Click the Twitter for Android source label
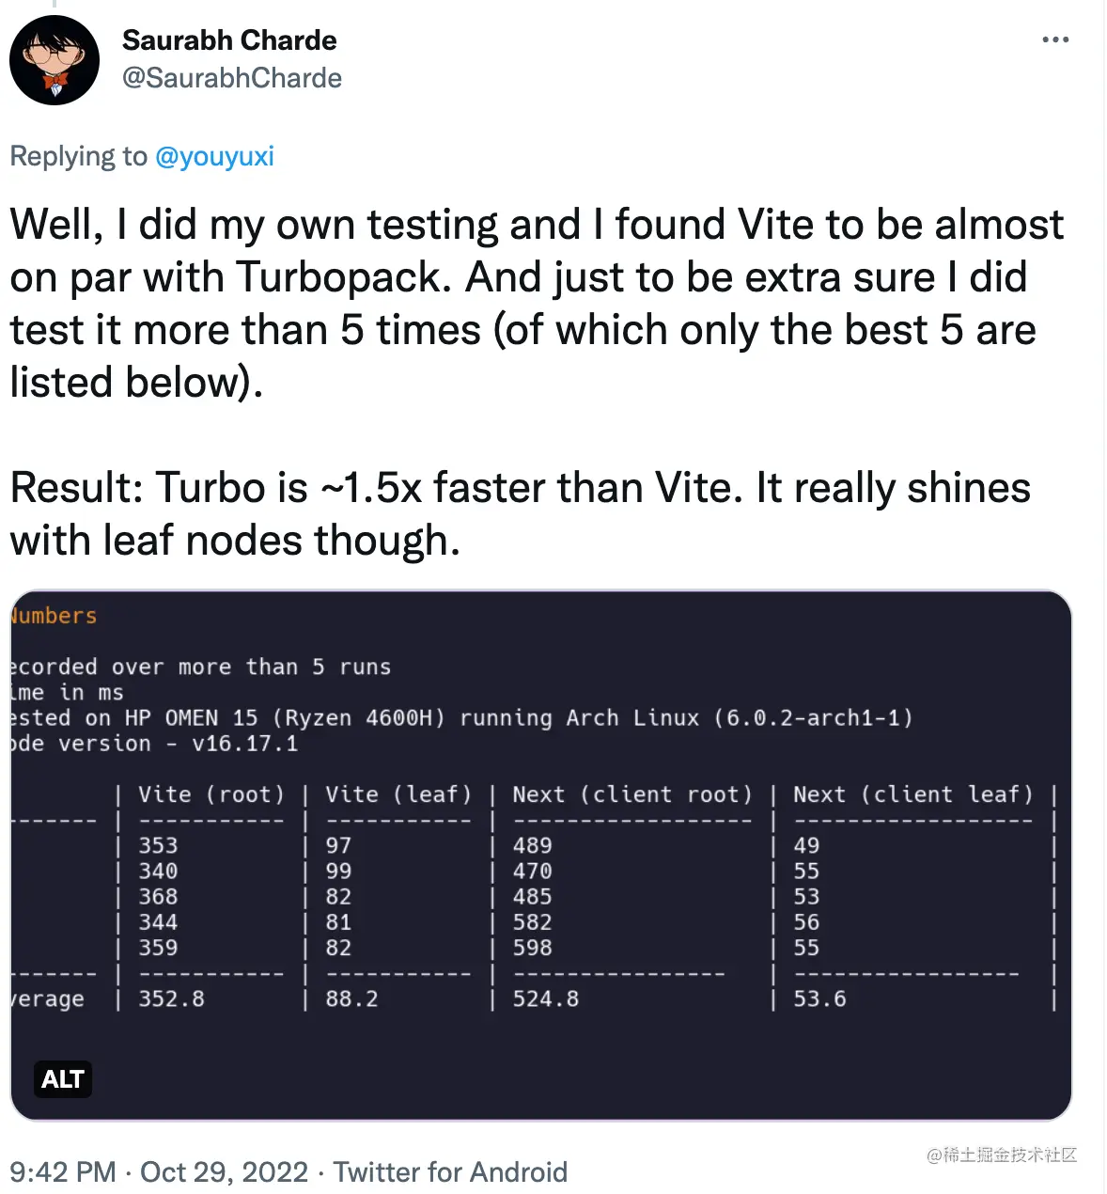 click(451, 1172)
